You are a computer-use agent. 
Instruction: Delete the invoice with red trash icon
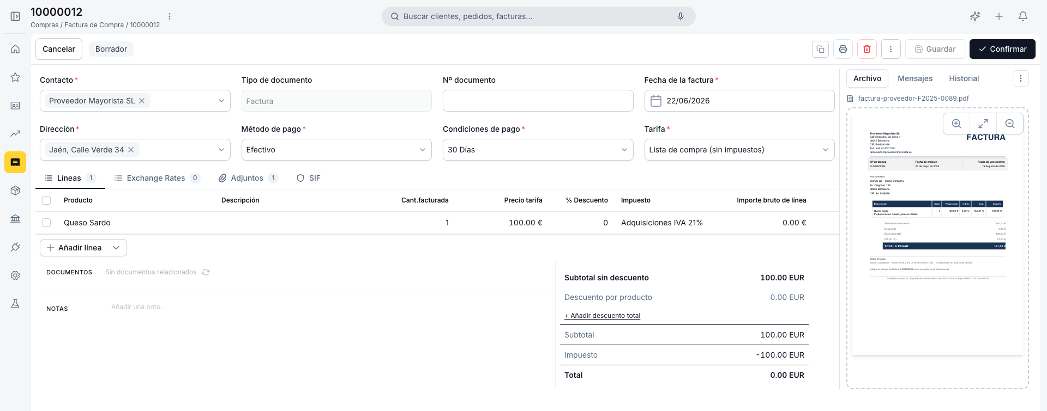[x=867, y=49]
